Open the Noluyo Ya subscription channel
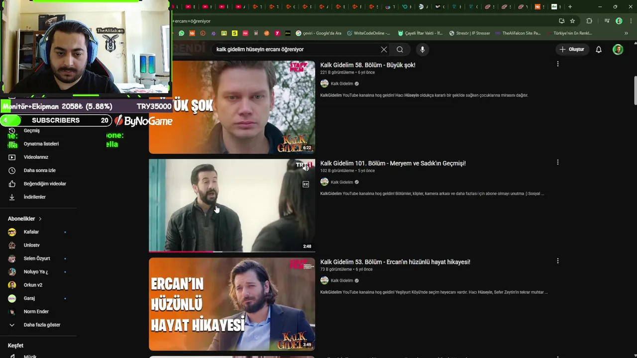The width and height of the screenshot is (637, 358). point(36,272)
